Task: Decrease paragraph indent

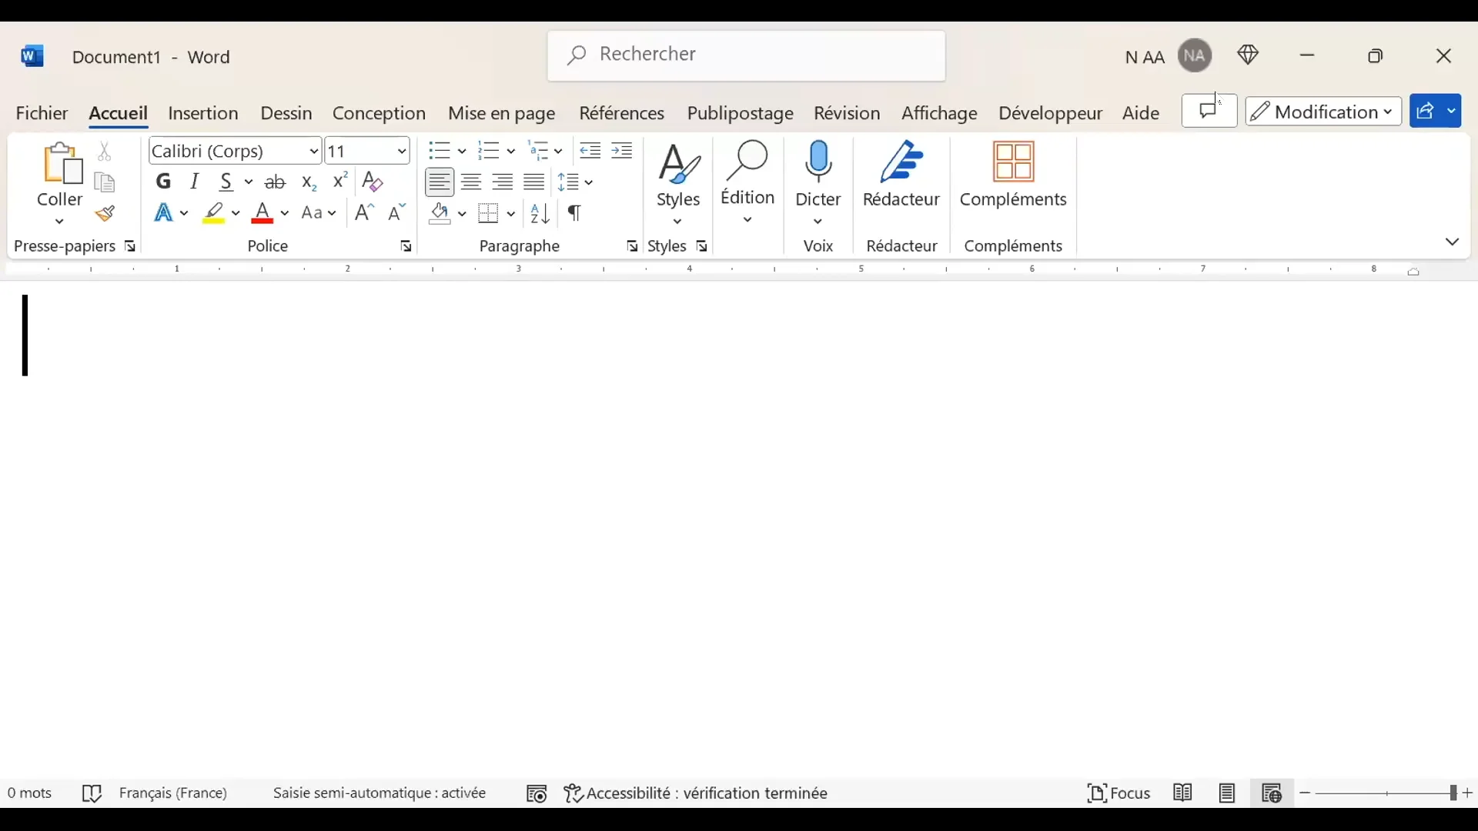Action: click(x=591, y=151)
